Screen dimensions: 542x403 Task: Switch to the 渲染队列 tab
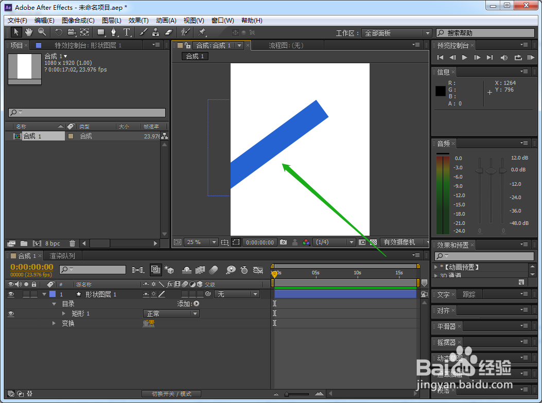(62, 256)
